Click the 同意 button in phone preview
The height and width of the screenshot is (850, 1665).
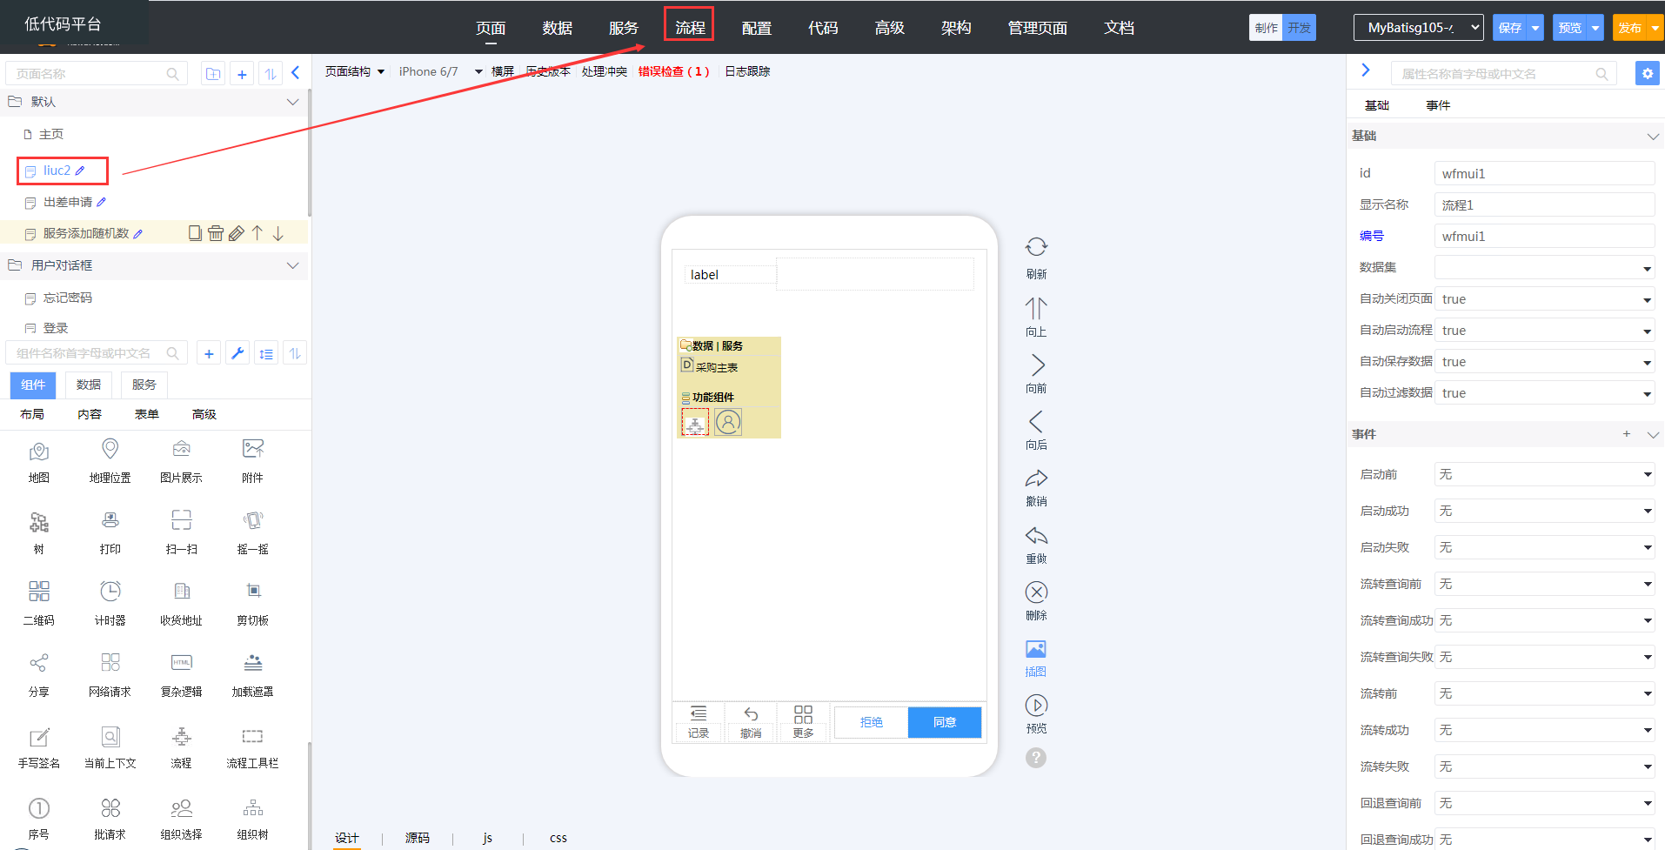point(945,722)
